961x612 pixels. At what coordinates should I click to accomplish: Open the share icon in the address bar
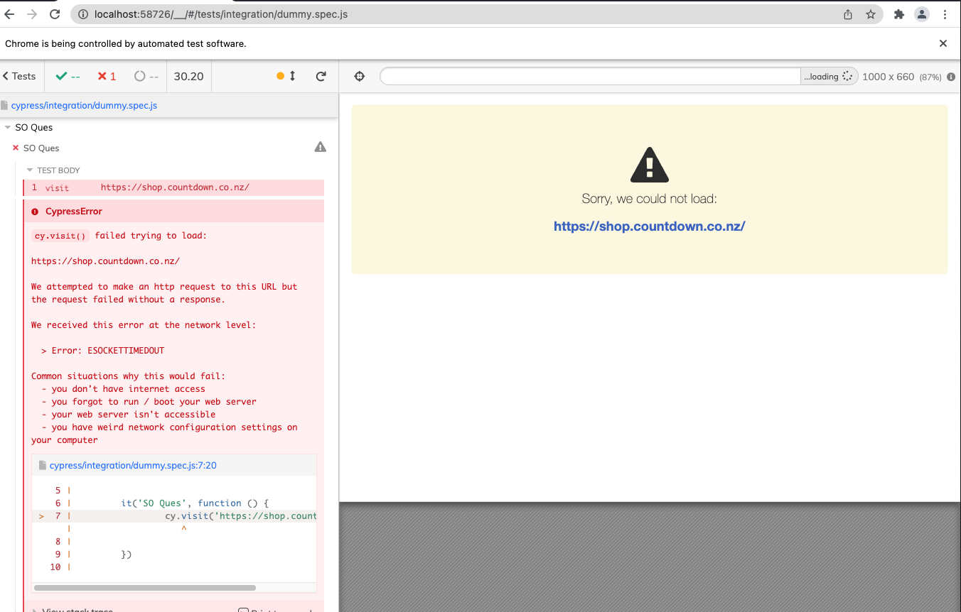click(848, 14)
